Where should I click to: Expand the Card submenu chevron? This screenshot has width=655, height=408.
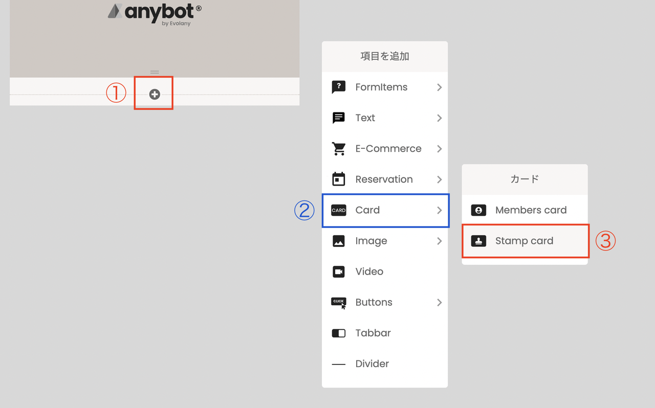click(440, 210)
